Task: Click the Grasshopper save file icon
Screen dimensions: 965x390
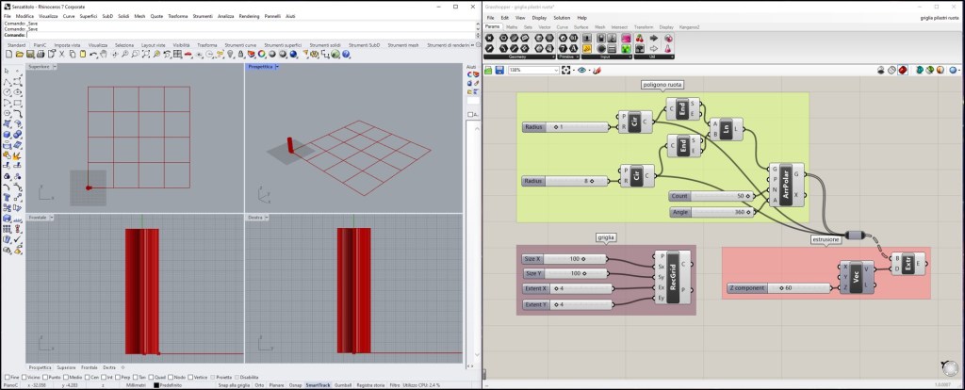Action: (x=499, y=70)
